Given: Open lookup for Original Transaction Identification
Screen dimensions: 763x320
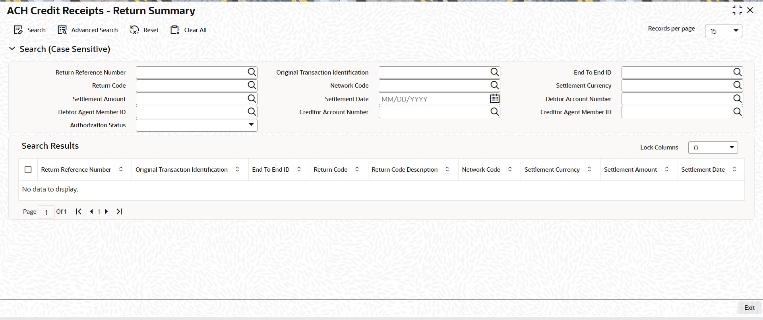Looking at the screenshot, I should click(494, 72).
